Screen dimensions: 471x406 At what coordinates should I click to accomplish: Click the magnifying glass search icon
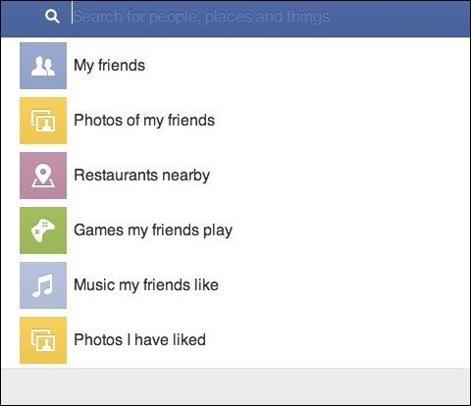52,16
